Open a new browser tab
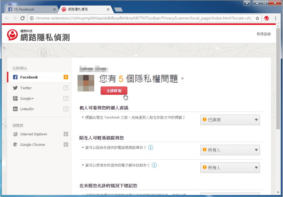Screen dimensions: 283x197 pyautogui.click(x=118, y=10)
